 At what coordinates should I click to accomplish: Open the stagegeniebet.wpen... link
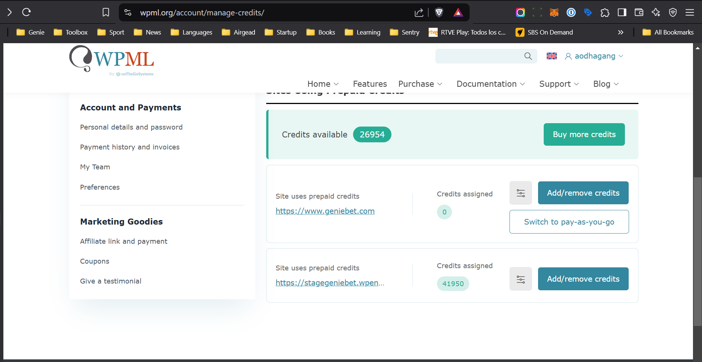coord(330,283)
